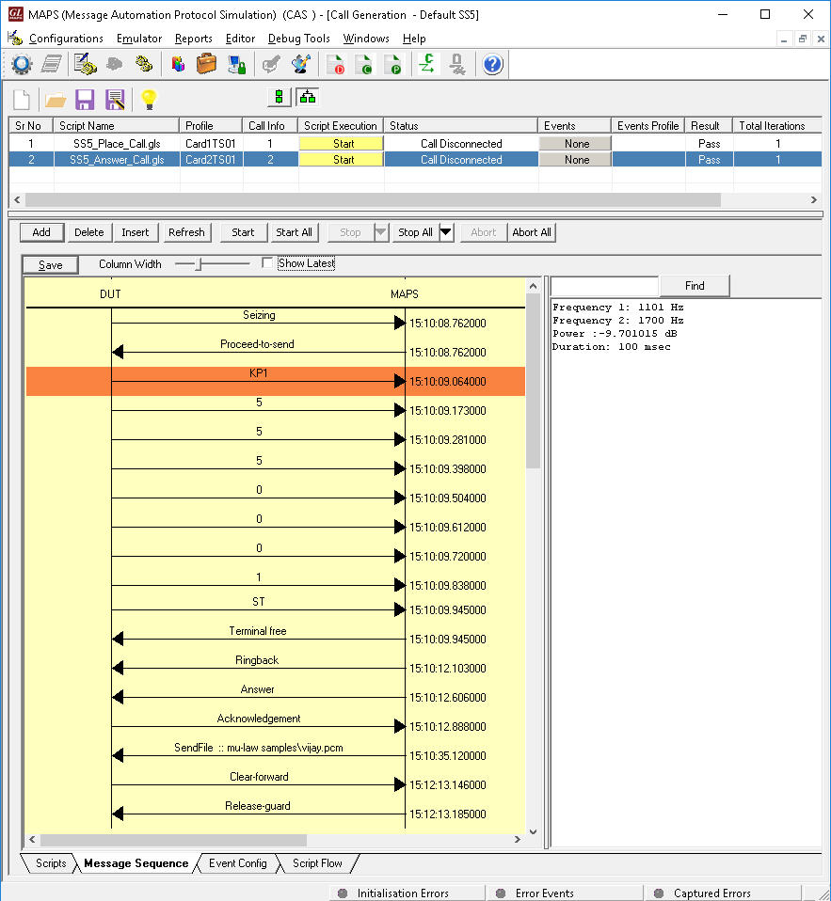Image resolution: width=831 pixels, height=901 pixels.
Task: Click the Find text input field
Action: point(604,286)
